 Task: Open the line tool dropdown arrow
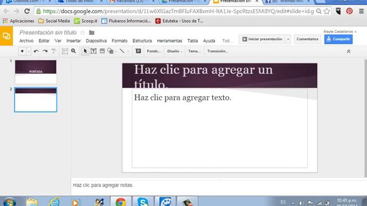pyautogui.click(x=128, y=51)
